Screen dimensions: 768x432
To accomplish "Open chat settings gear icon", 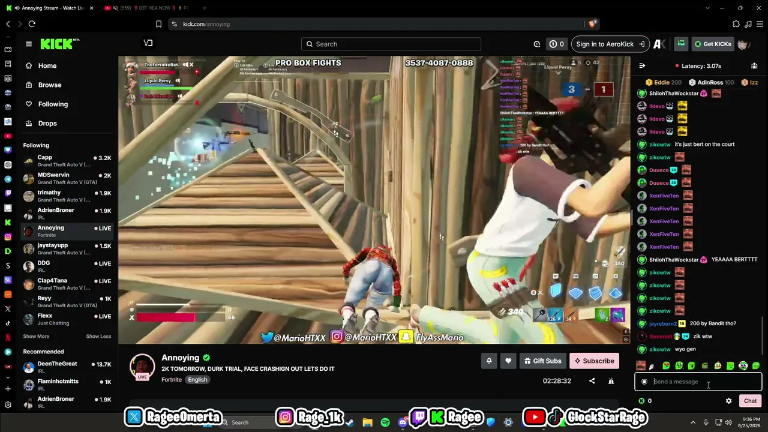I will tap(729, 401).
